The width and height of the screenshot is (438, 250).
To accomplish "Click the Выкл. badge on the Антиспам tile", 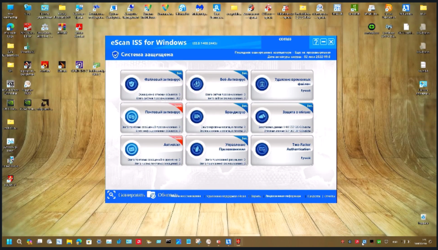I will [178, 138].
